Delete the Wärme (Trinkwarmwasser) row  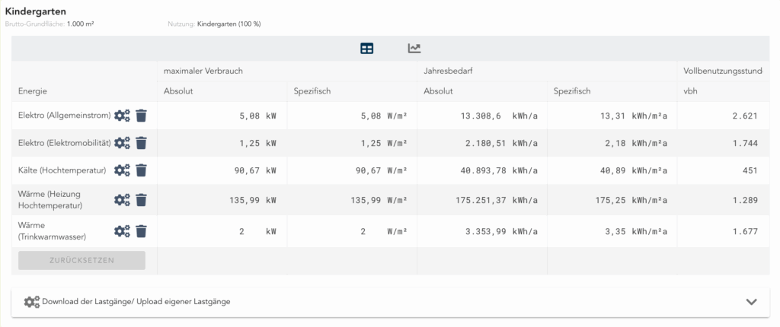coord(142,231)
